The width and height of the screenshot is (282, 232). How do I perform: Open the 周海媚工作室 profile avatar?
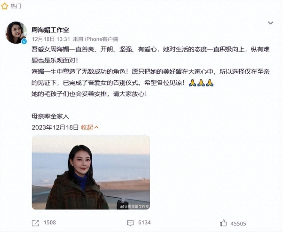(x=16, y=32)
